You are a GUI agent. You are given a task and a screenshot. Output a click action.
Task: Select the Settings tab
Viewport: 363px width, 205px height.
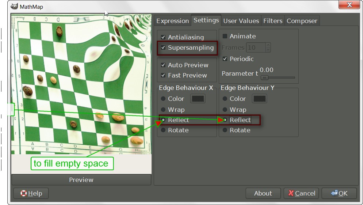coord(206,20)
